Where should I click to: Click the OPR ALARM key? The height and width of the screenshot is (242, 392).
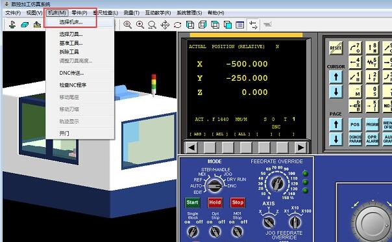372,139
